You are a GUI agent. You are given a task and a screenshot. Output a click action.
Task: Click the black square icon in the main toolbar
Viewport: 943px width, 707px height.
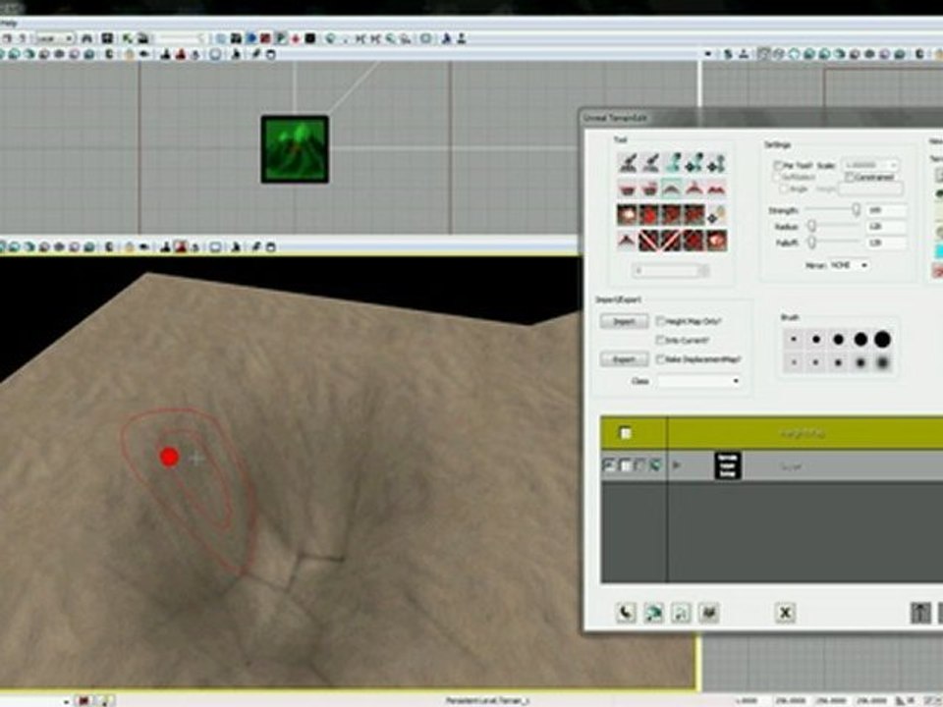click(310, 38)
